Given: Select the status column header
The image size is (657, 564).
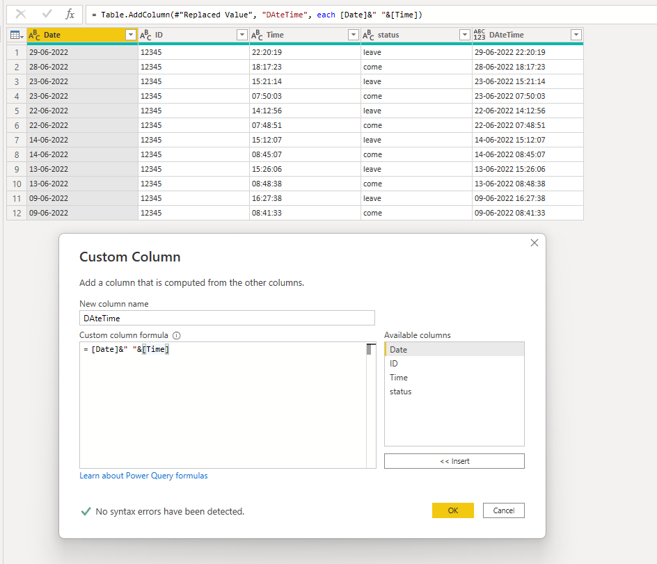Looking at the screenshot, I should [x=416, y=35].
